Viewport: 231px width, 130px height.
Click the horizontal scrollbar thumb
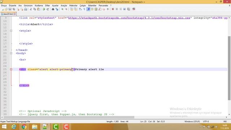(x=69, y=117)
